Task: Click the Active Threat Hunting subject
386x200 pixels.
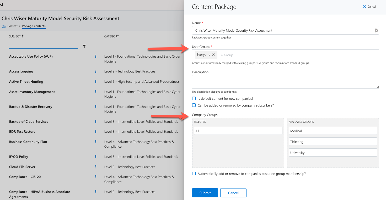Action: tap(26, 81)
